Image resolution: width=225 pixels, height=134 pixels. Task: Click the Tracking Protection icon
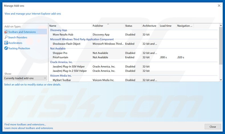[6, 48]
